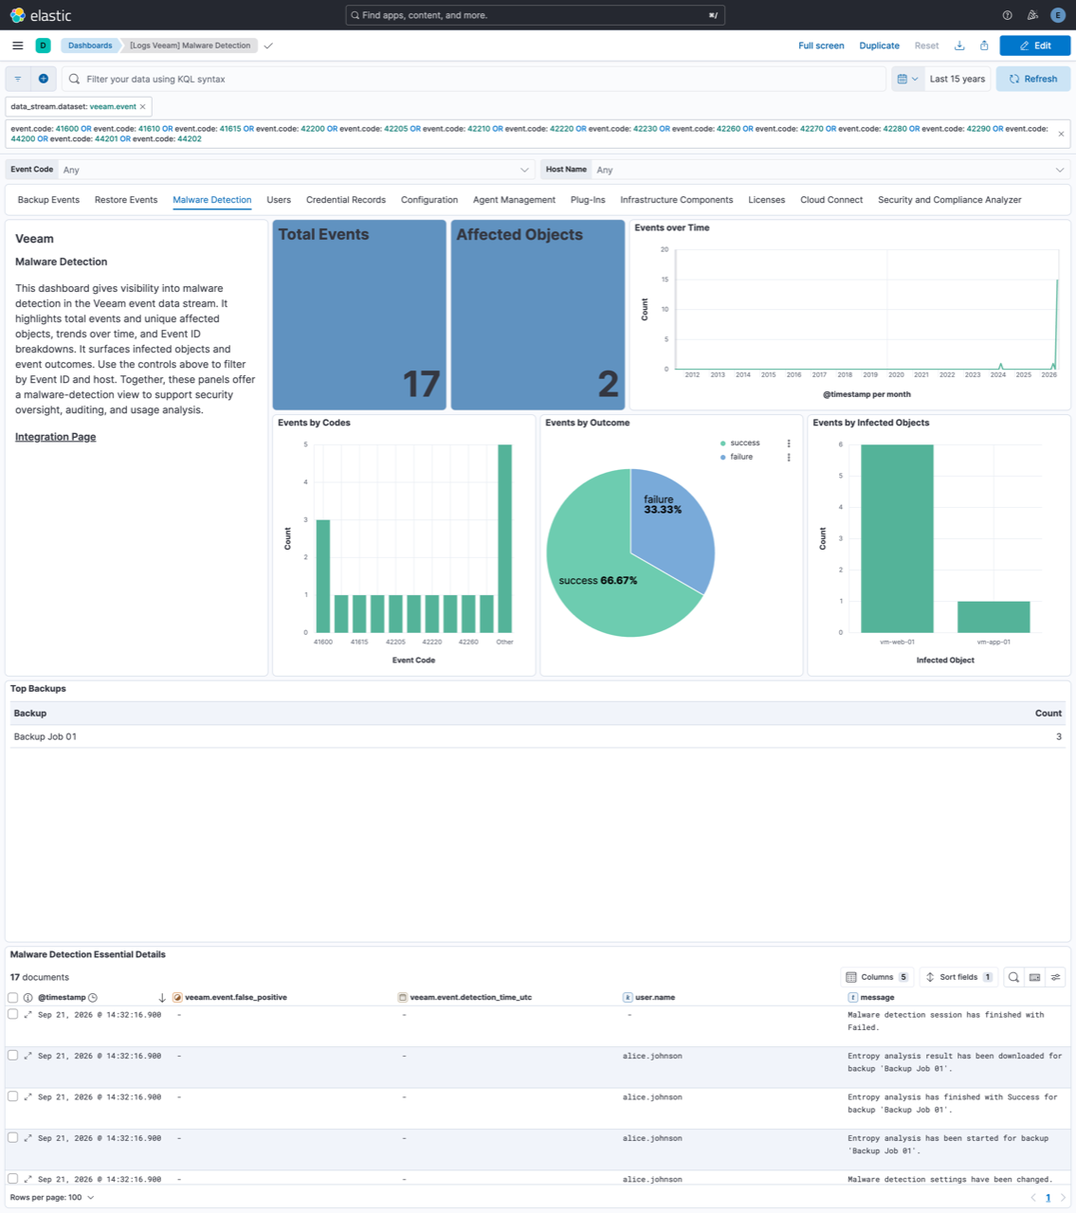The image size is (1076, 1213).
Task: Switch to the Credential Records tab
Action: pyautogui.click(x=346, y=200)
